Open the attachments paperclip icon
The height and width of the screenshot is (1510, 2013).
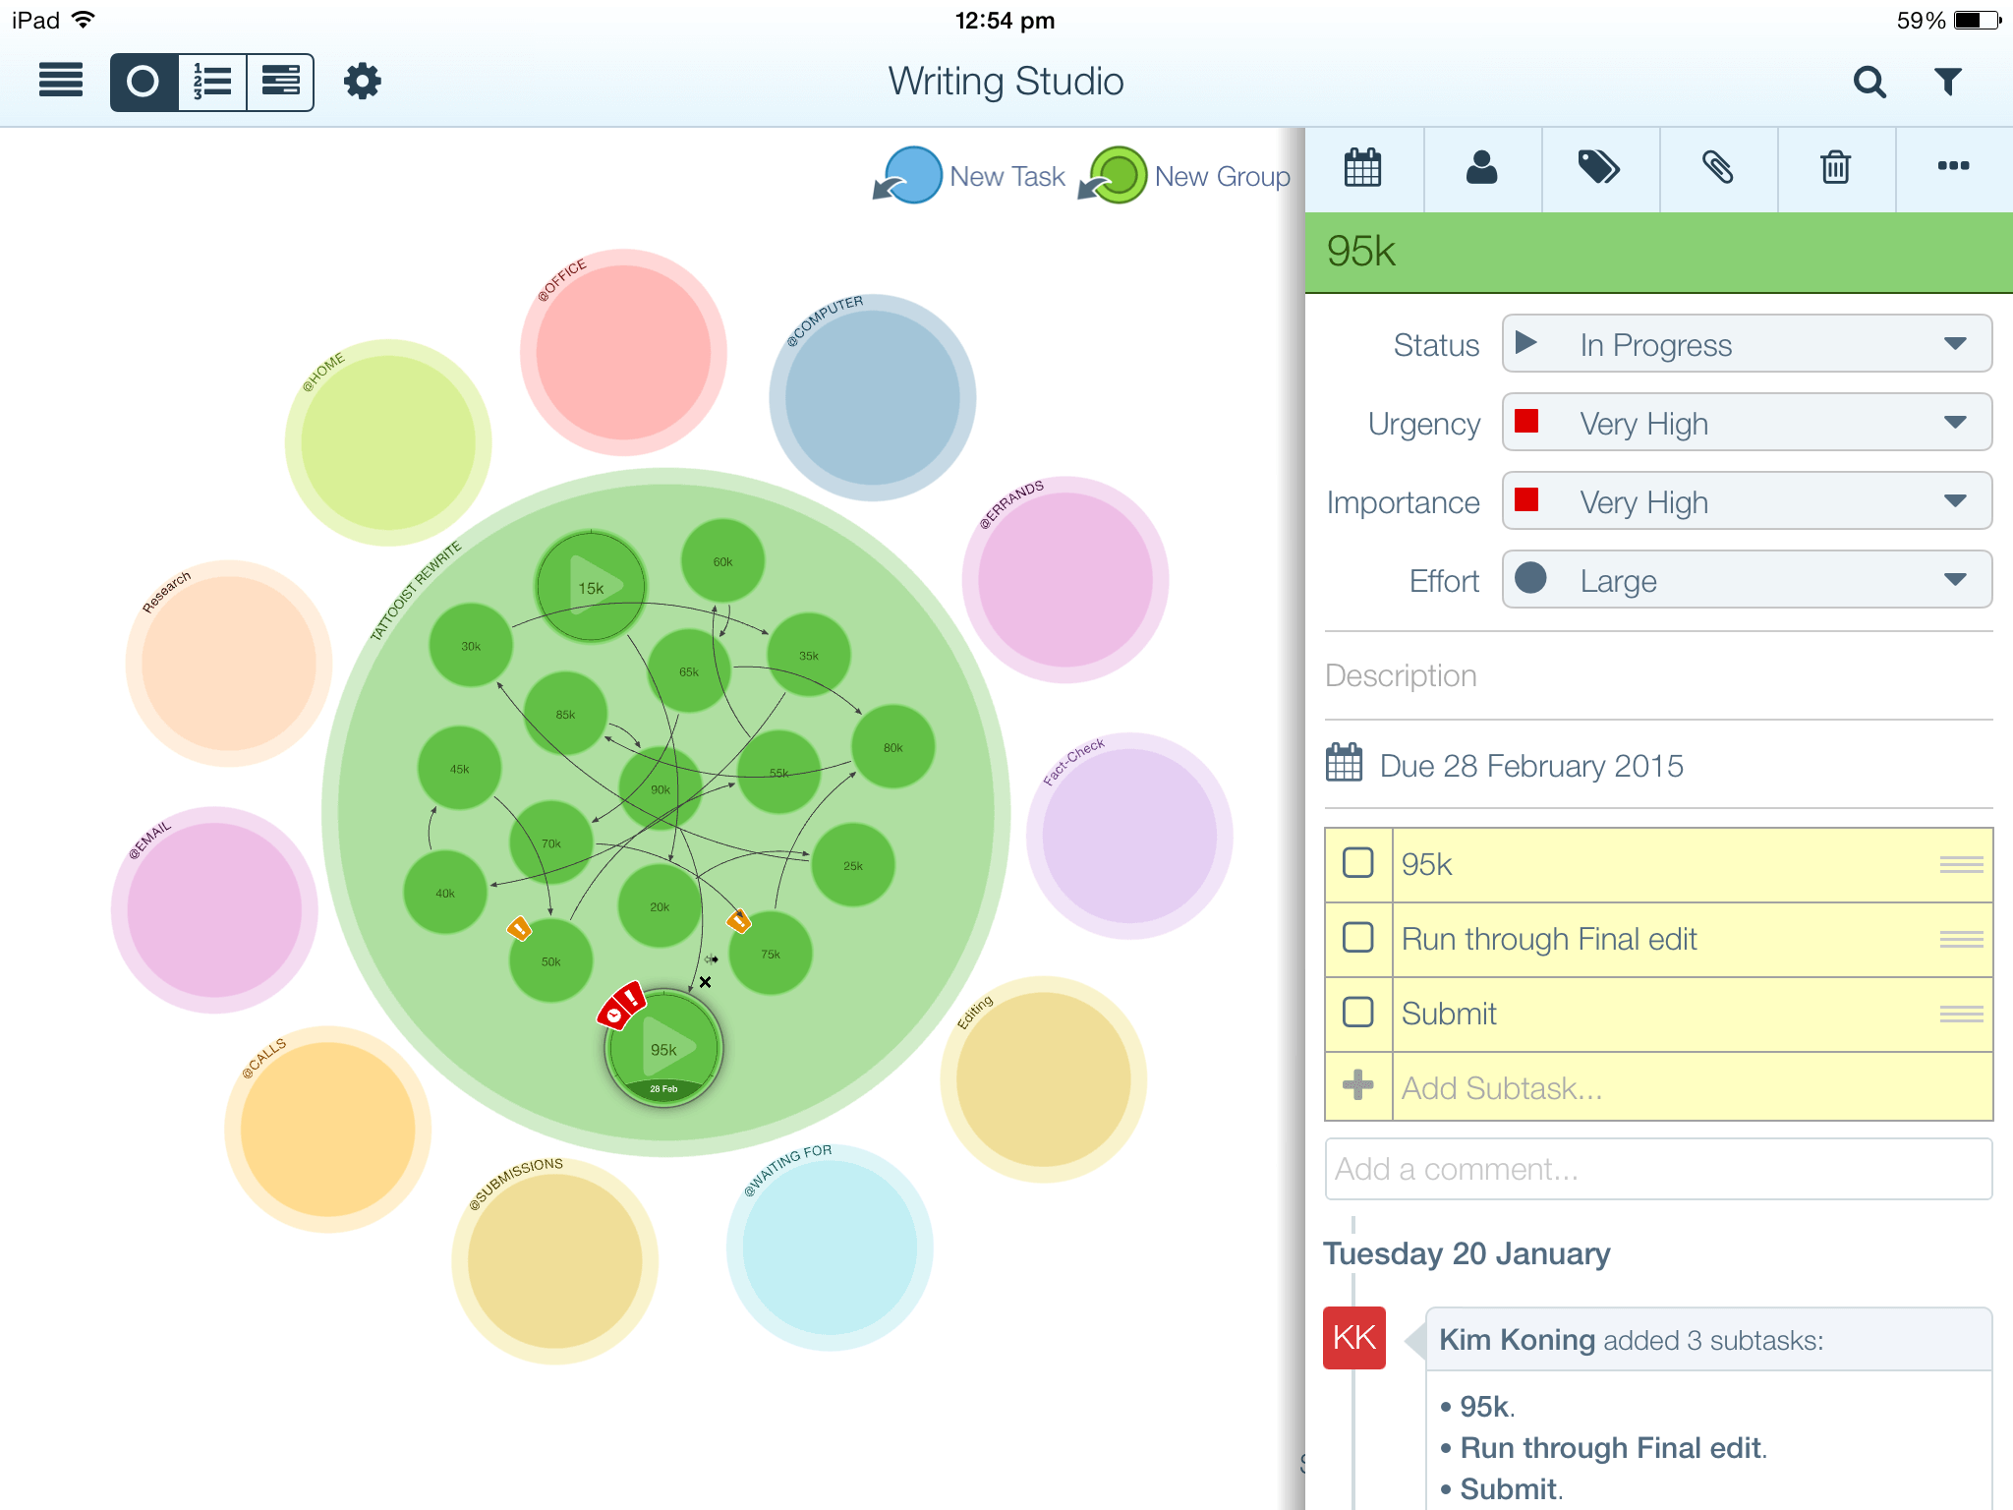[x=1717, y=168]
